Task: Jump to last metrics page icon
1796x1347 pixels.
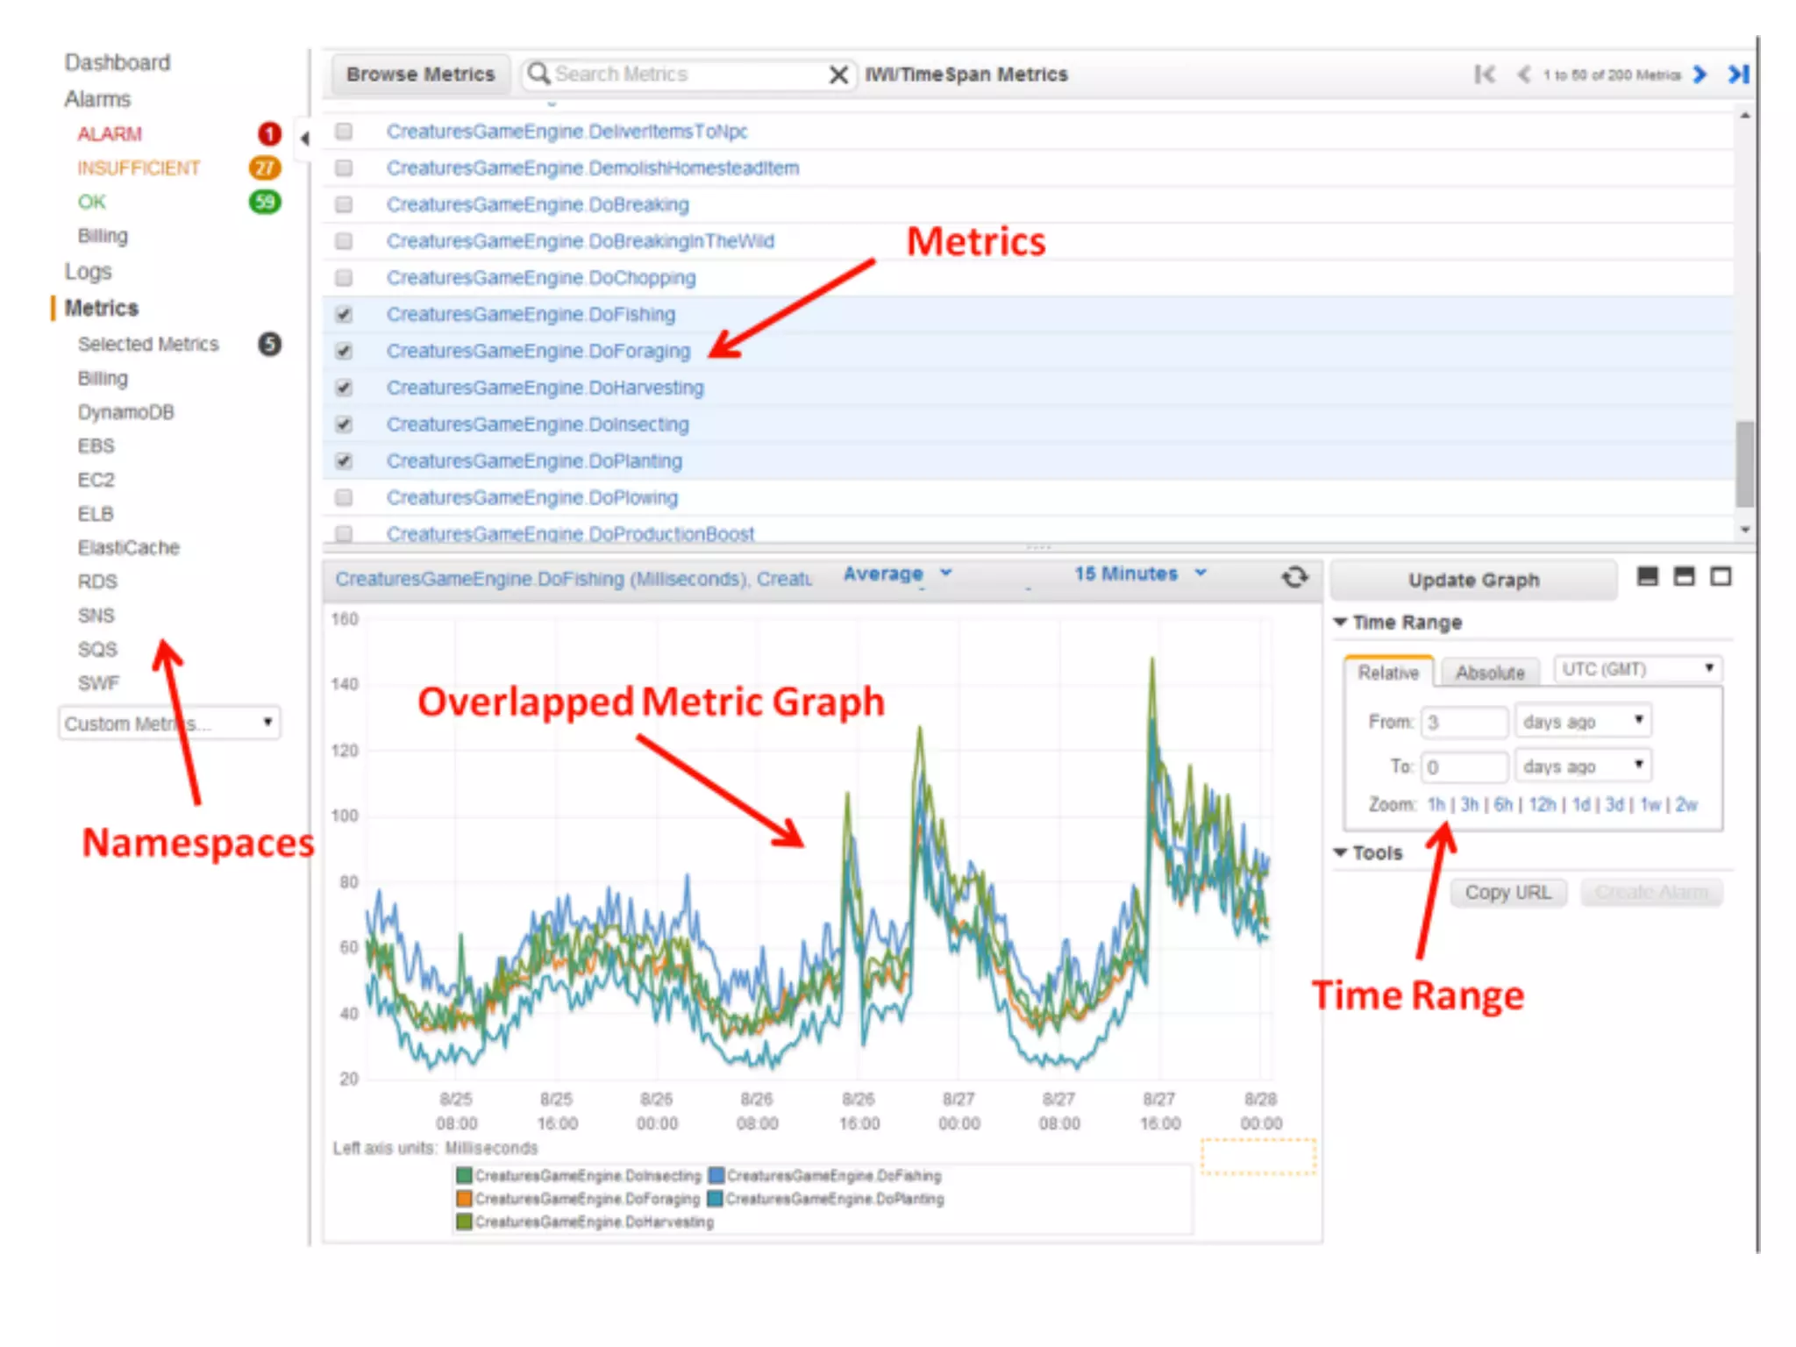Action: coord(1738,75)
